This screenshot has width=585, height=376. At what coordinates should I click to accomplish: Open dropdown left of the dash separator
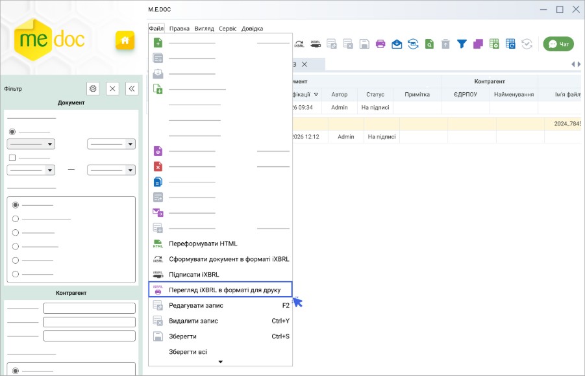tap(31, 170)
